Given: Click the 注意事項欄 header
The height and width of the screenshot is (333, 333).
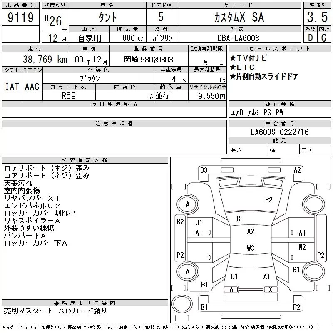Looking at the screenshot, I should [x=114, y=124].
